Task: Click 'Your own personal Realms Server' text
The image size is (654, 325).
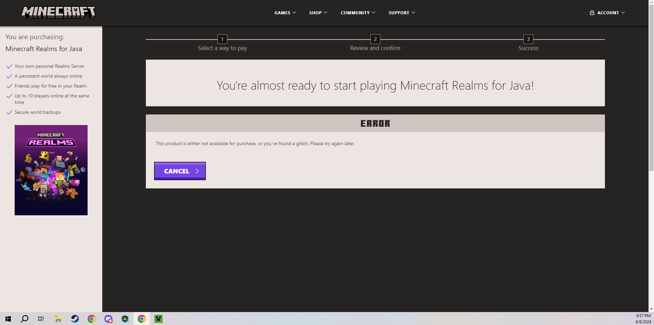Action: coord(49,66)
